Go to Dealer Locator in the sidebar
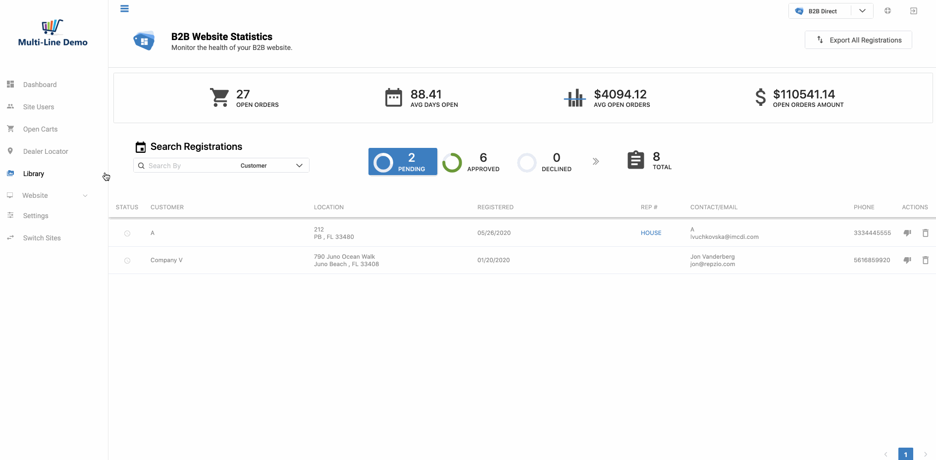The image size is (936, 460). click(x=46, y=151)
